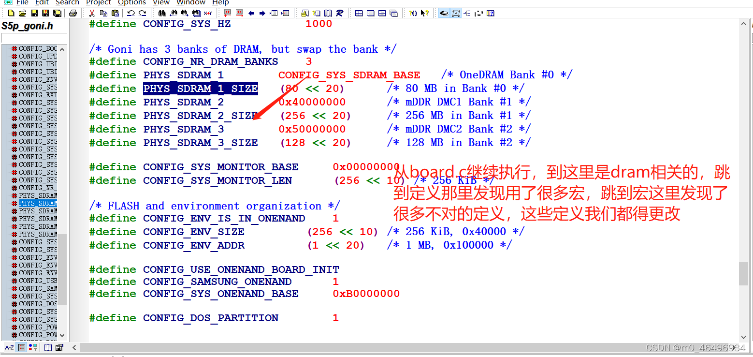Open the Options menu
This screenshot has width=753, height=357.
(x=132, y=2)
